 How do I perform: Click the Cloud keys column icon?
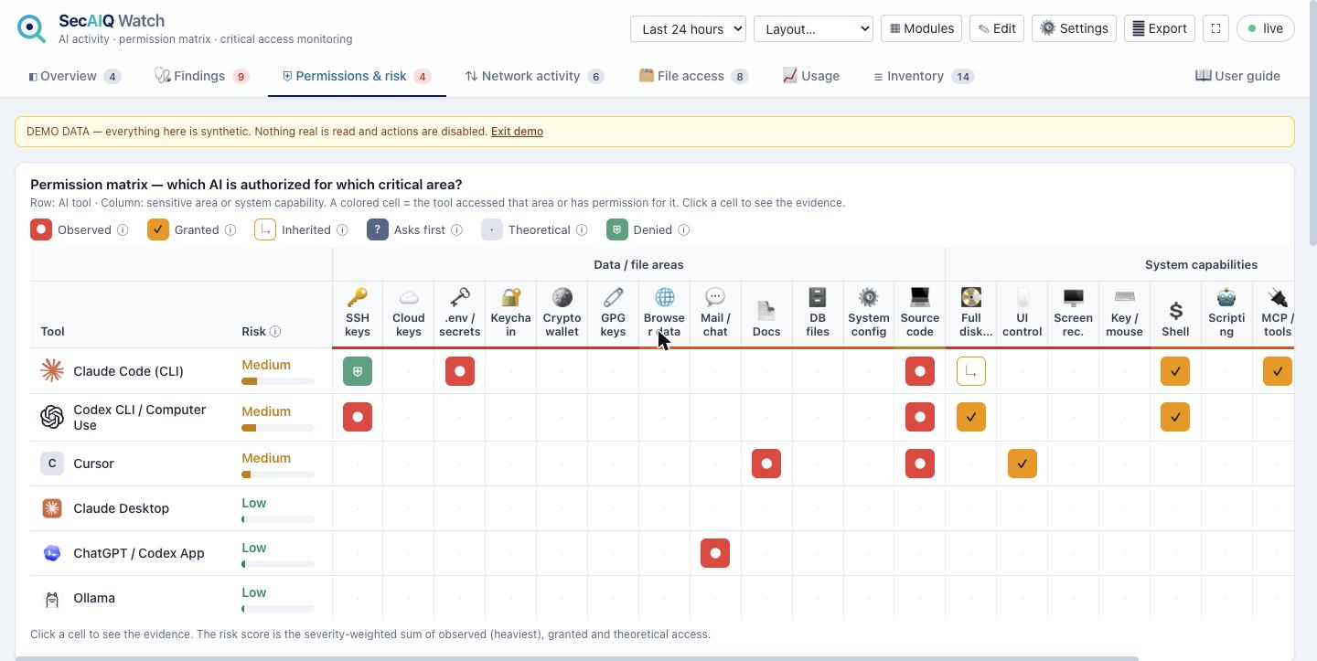[409, 297]
